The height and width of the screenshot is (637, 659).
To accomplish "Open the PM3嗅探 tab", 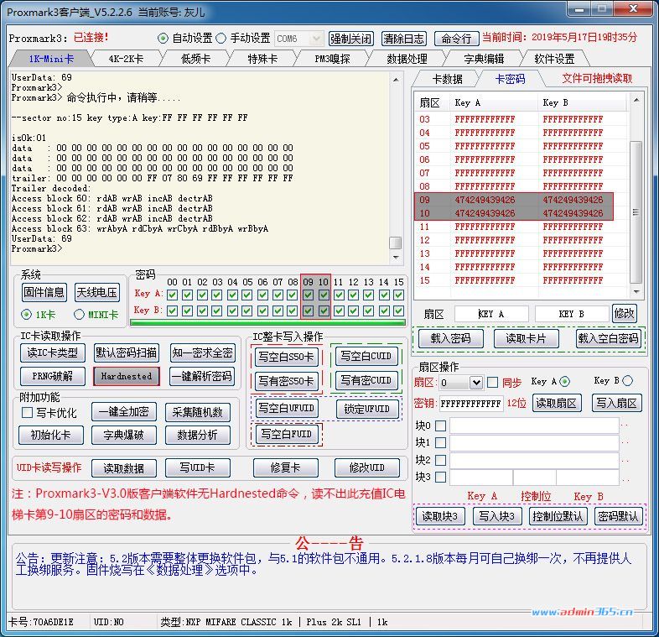I will point(332,59).
